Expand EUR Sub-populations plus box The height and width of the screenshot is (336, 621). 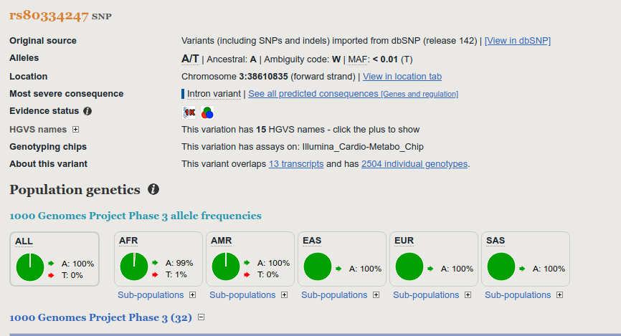[468, 295]
